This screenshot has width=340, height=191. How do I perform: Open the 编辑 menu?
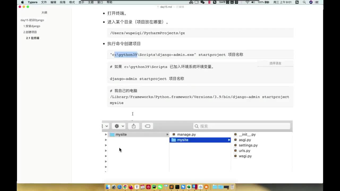(x=53, y=2)
